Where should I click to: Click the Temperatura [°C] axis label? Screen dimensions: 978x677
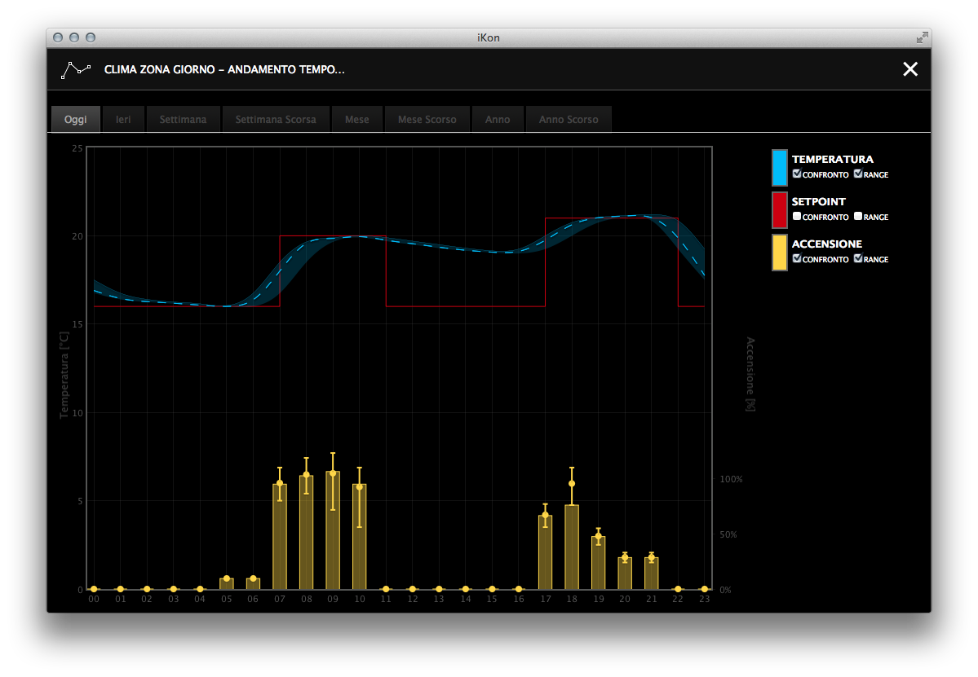pos(64,375)
